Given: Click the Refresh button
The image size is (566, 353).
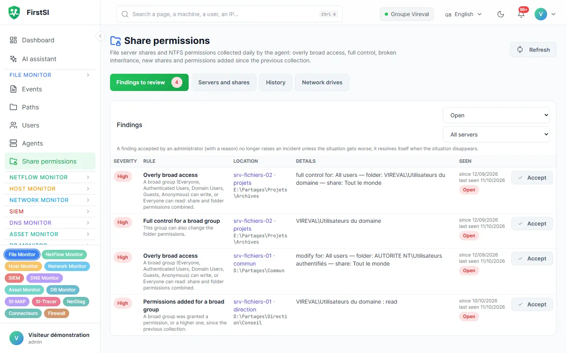Looking at the screenshot, I should click(533, 50).
